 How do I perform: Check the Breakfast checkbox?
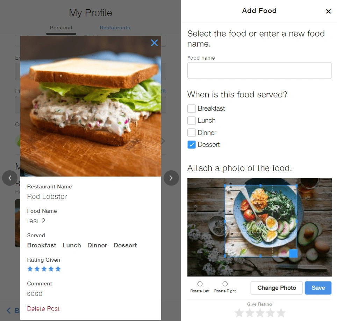coord(192,109)
